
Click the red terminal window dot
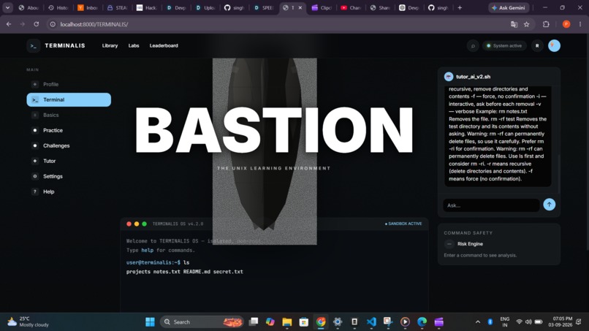[129, 224]
